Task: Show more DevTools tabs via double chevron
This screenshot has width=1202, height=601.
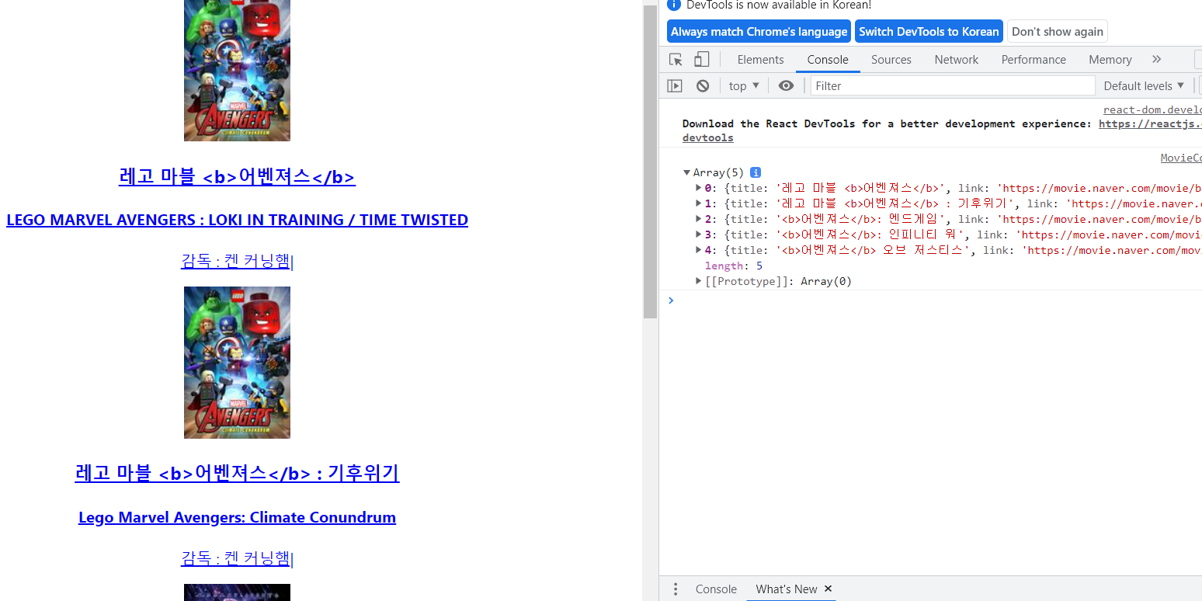Action: point(1157,59)
